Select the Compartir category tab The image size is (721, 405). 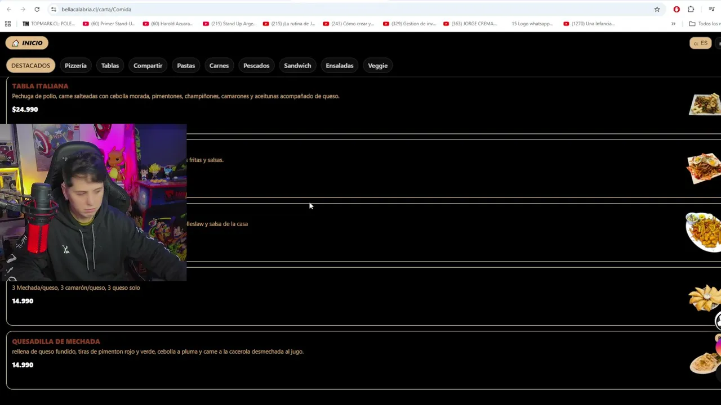[x=148, y=66]
